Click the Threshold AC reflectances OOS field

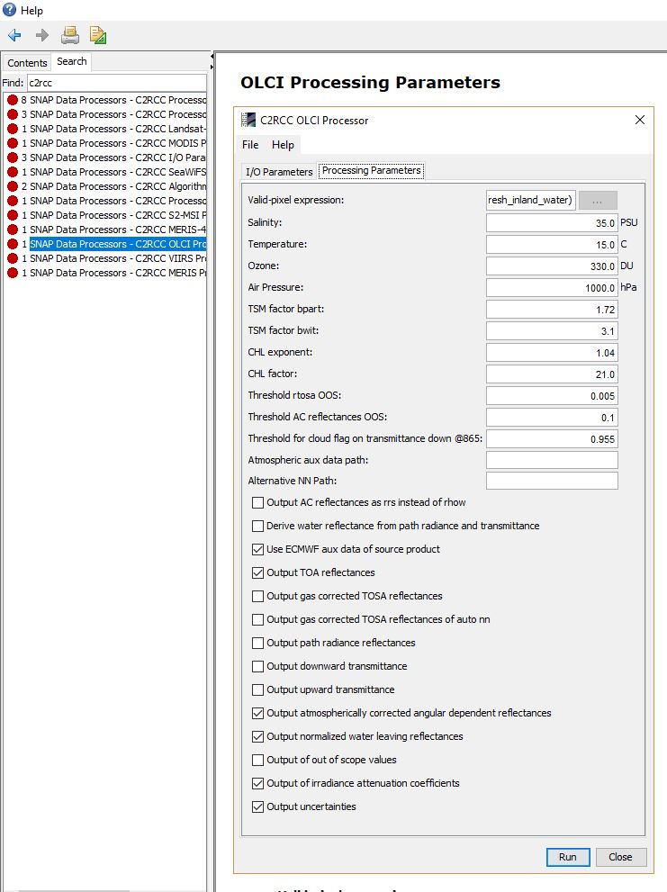click(x=552, y=417)
